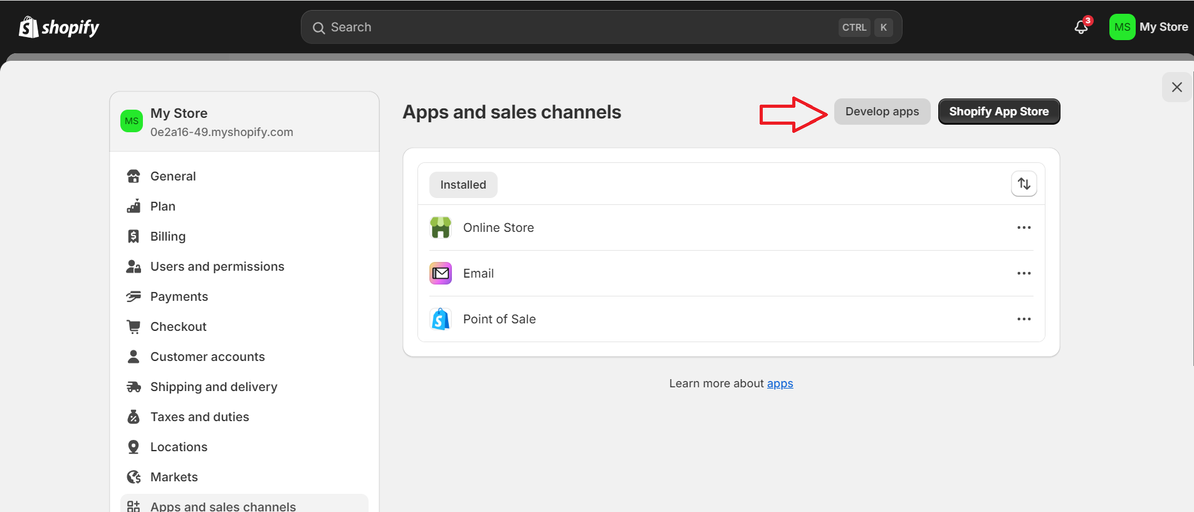This screenshot has width=1194, height=512.
Task: Click the sort arrows icon
Action: (x=1024, y=184)
